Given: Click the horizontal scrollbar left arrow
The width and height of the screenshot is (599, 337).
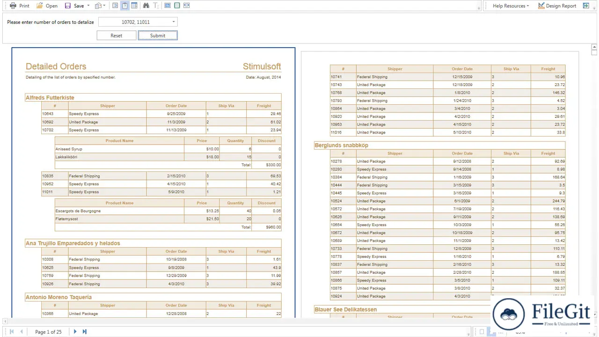Looking at the screenshot, I should (x=5, y=322).
